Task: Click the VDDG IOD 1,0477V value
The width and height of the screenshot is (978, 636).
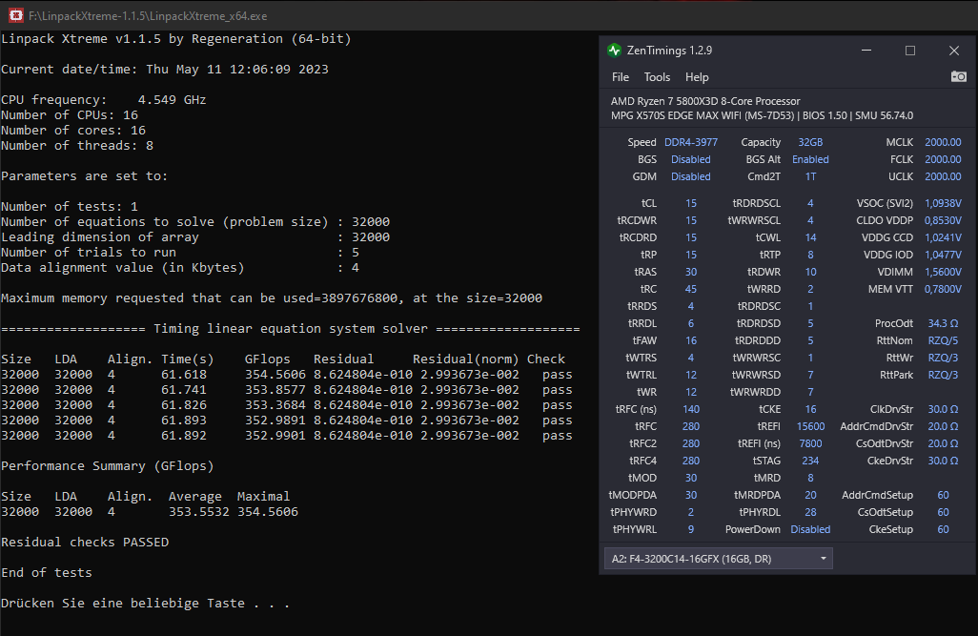Action: [x=943, y=255]
